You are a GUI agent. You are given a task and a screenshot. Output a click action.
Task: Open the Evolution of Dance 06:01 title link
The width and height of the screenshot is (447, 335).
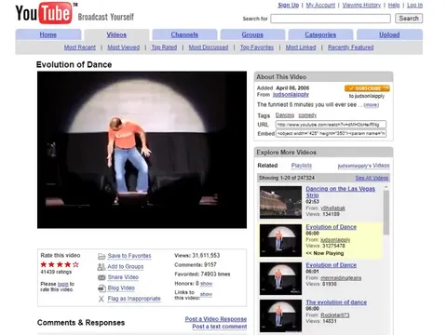click(332, 265)
